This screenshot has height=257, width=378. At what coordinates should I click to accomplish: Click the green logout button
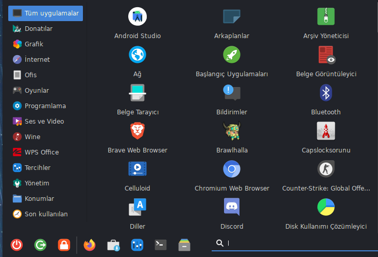tap(40, 245)
